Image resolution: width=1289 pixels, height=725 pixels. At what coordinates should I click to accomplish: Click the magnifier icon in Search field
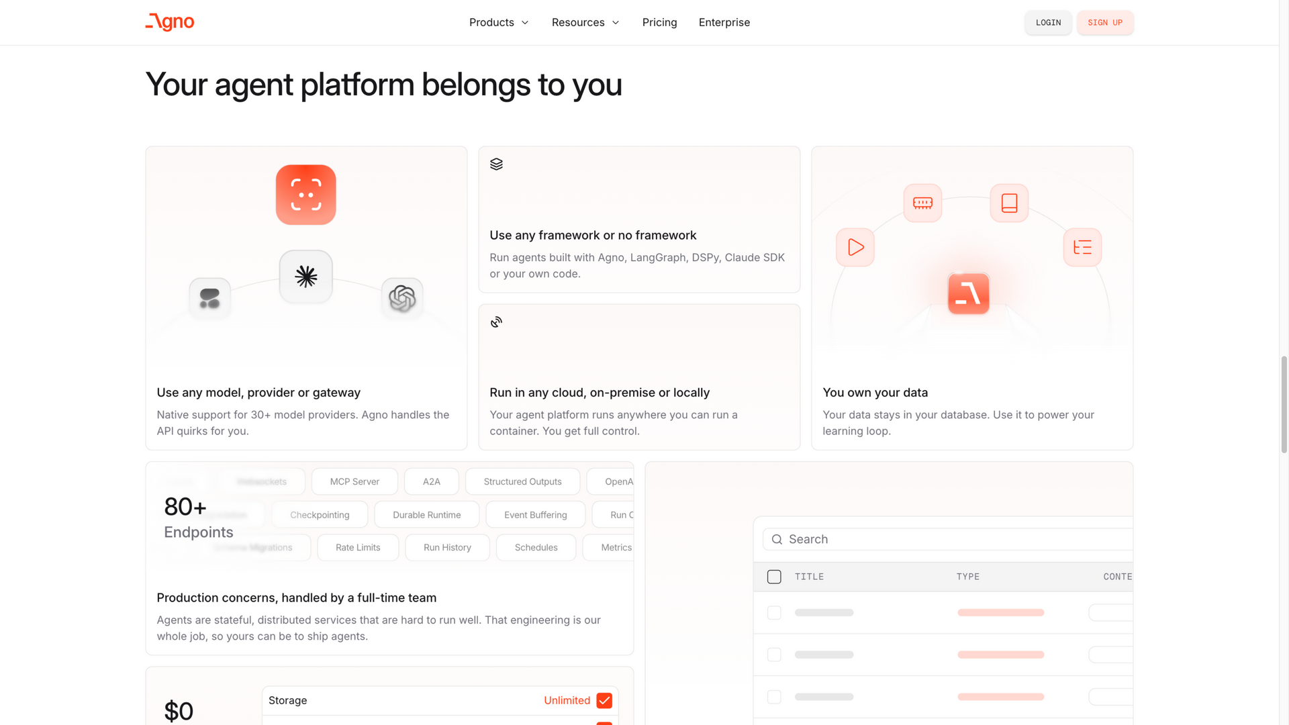777,540
